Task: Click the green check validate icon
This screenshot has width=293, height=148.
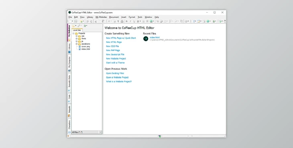Action: point(220,22)
